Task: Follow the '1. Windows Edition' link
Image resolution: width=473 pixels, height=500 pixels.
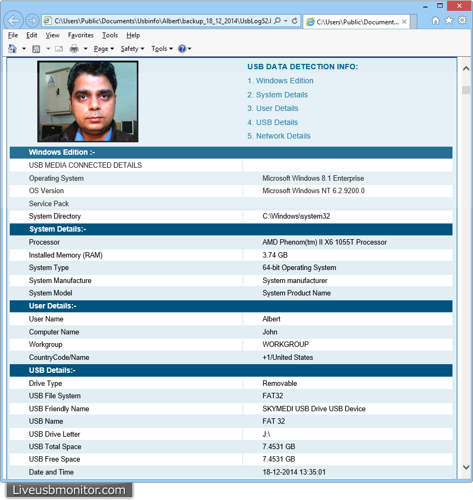Action: point(281,81)
